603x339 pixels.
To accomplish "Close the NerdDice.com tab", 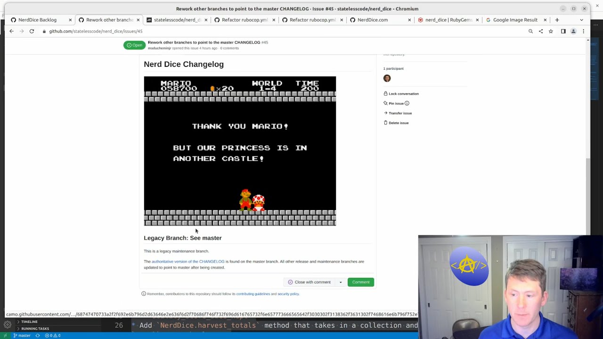I will coord(409,20).
